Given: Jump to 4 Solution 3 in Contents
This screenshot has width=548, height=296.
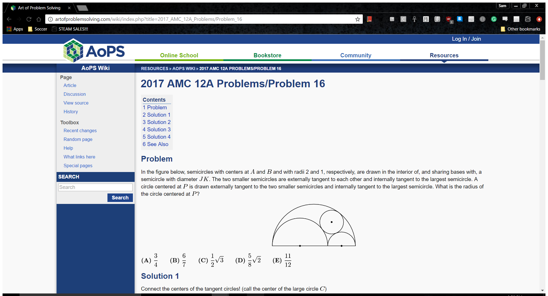Looking at the screenshot, I should tap(157, 129).
